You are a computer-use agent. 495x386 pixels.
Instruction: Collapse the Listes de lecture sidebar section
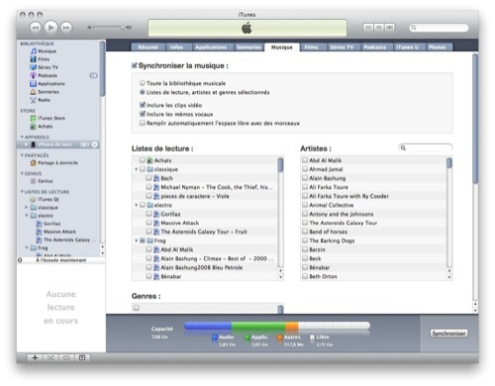pyautogui.click(x=22, y=192)
